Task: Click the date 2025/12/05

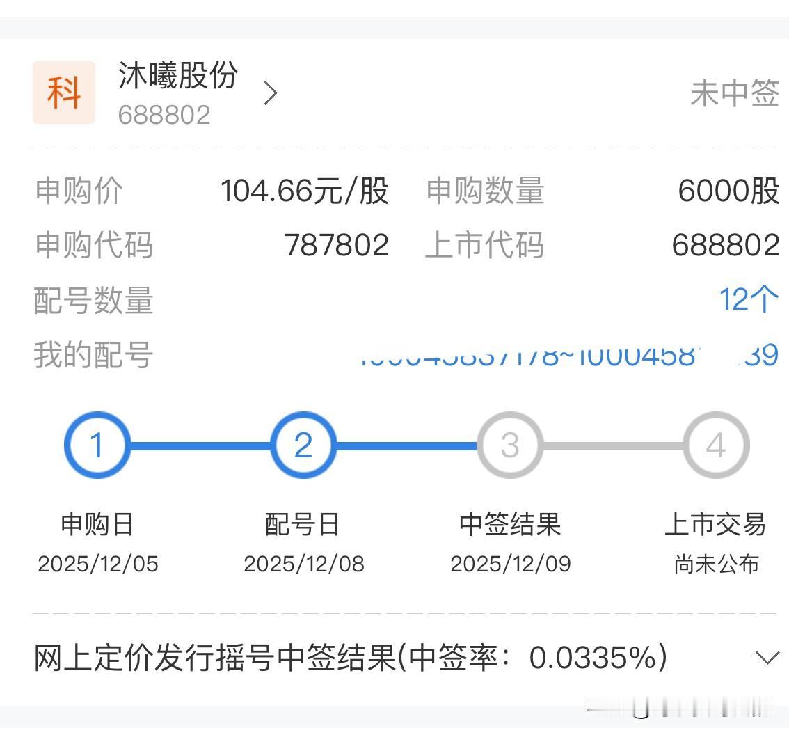Action: [x=98, y=564]
